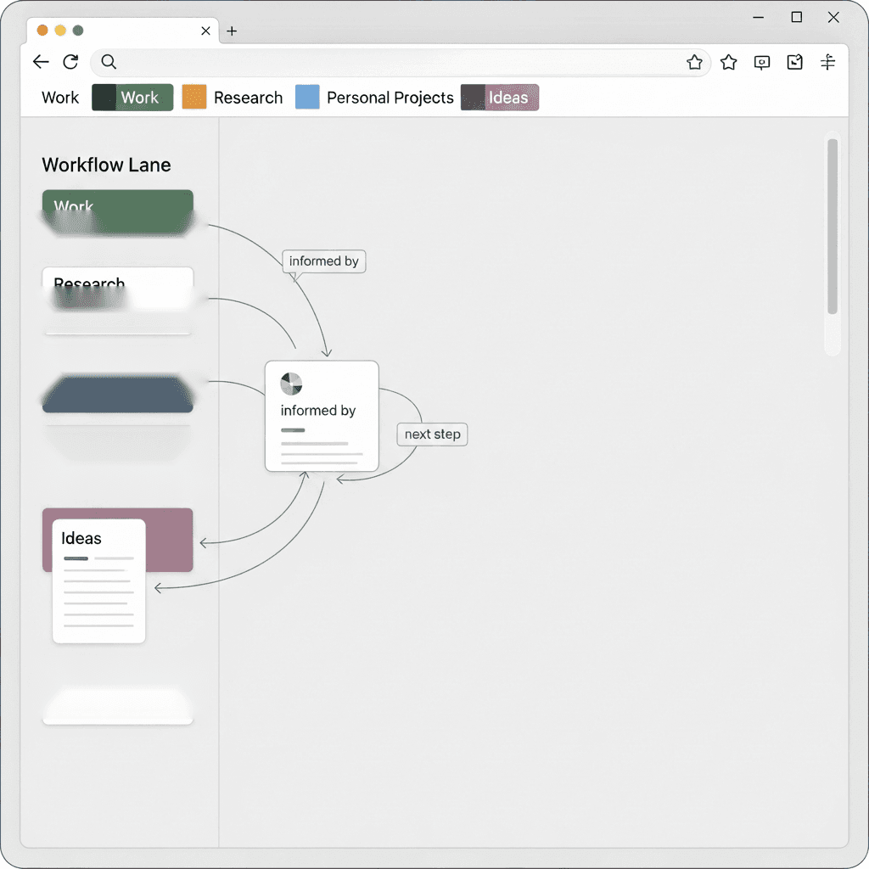
Task: Click the blue Personal Projects color swatch
Action: point(307,97)
